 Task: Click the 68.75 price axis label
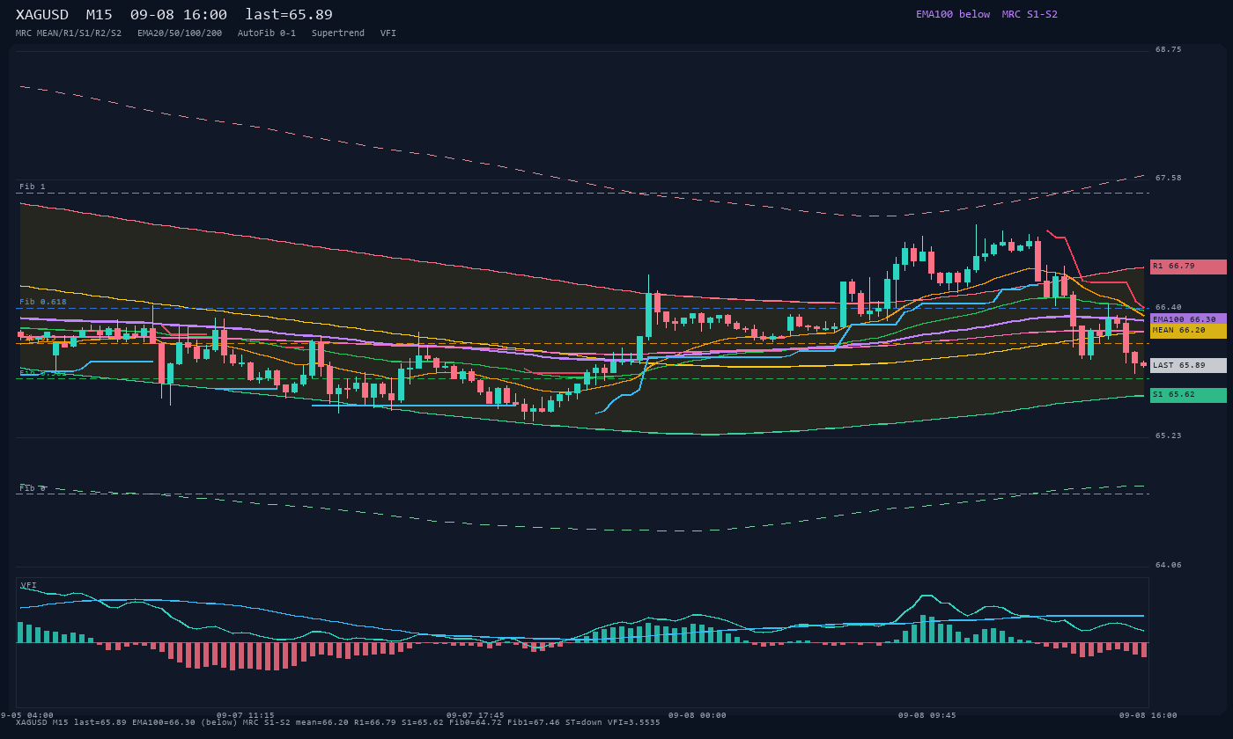point(1169,49)
